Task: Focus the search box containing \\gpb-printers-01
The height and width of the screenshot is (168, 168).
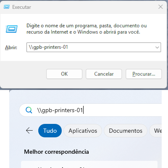Action: pyautogui.click(x=90, y=110)
